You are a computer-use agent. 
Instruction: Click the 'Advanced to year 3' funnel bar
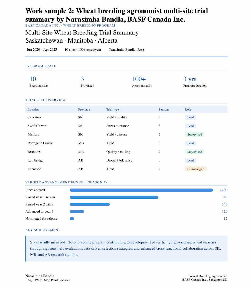point(77,211)
